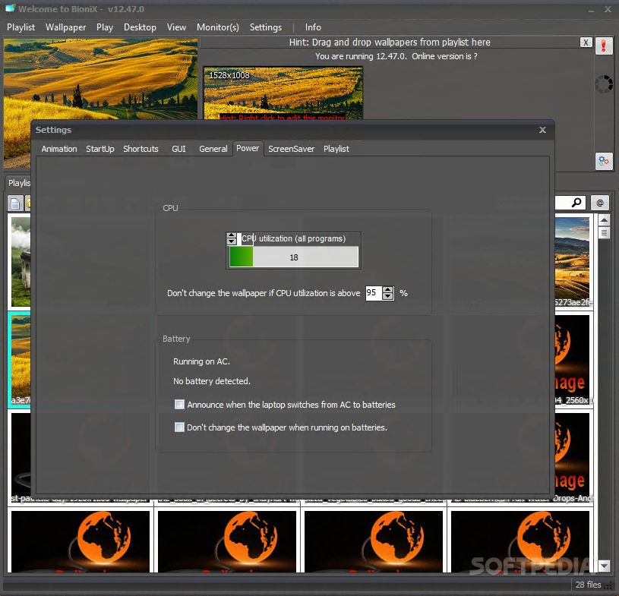Open the View menu
619x596 pixels.
click(176, 27)
